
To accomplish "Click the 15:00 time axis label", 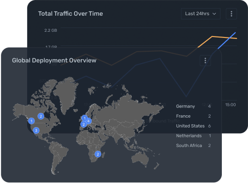I will (230, 105).
